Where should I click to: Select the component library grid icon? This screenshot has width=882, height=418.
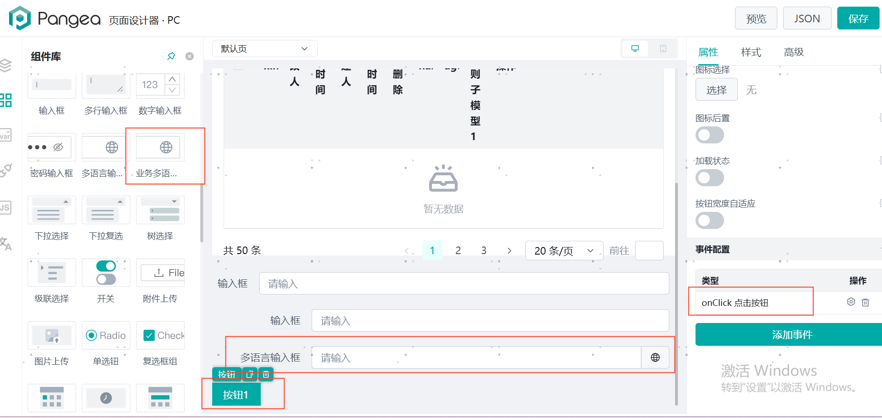(5, 100)
